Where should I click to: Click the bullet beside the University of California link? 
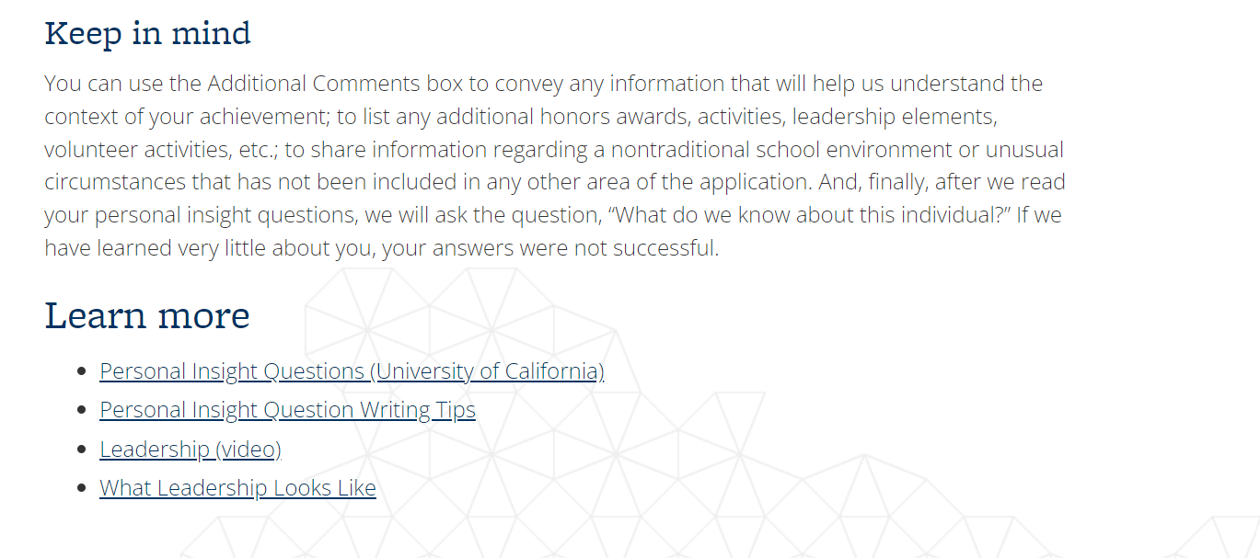click(82, 372)
